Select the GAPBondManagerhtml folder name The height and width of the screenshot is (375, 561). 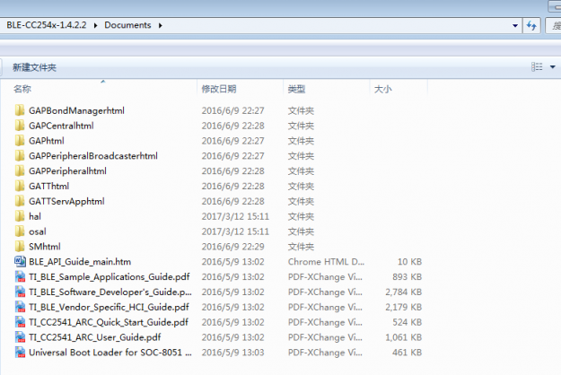click(x=76, y=110)
